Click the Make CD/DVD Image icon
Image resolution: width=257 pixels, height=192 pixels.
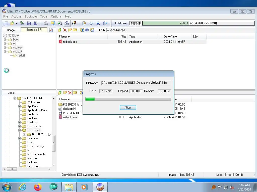[x=46, y=23]
